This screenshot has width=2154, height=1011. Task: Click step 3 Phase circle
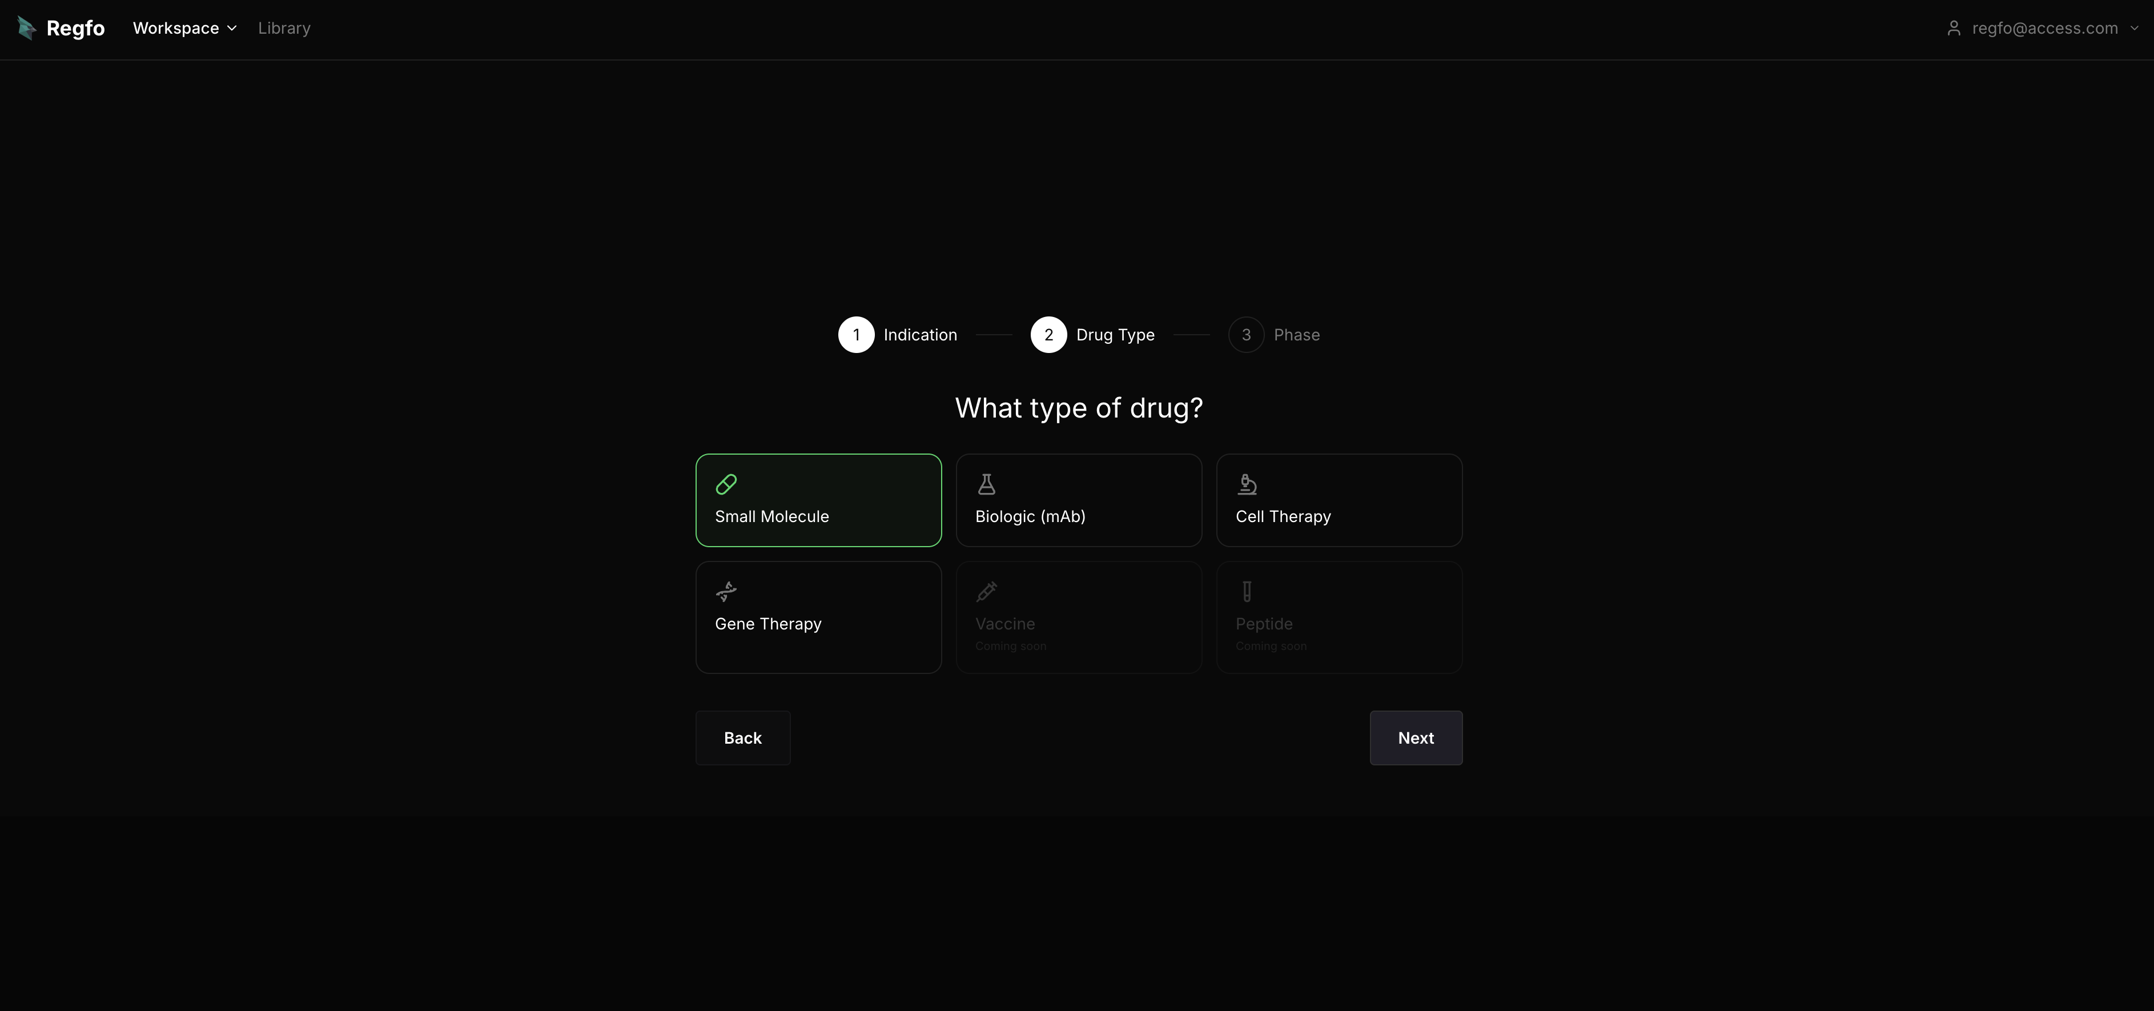(1246, 335)
